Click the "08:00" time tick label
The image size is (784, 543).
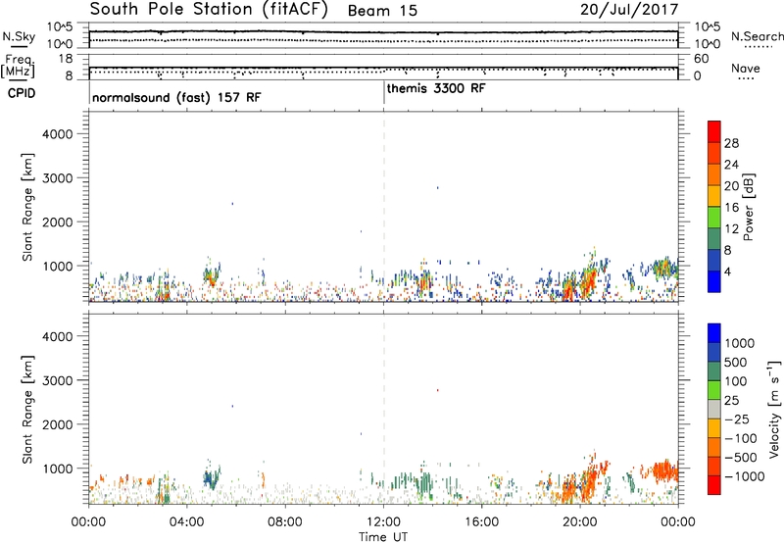(284, 522)
